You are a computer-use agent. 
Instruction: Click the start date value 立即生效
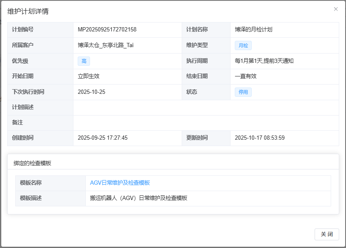pyautogui.click(x=89, y=76)
